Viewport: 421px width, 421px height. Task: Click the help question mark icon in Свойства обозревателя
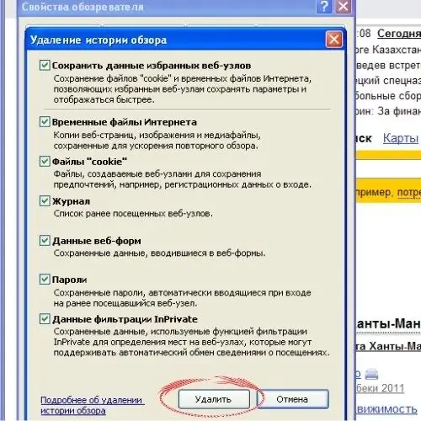pos(324,6)
